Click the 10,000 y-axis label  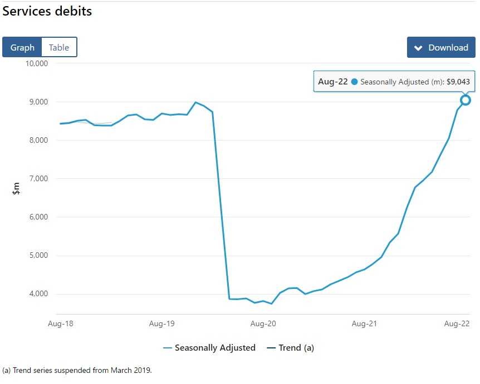pyautogui.click(x=37, y=63)
